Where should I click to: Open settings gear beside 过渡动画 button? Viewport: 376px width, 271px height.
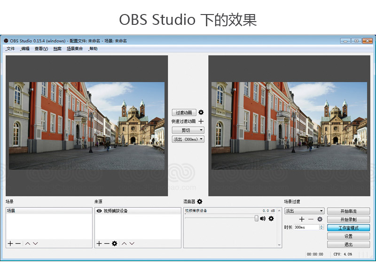coord(201,113)
